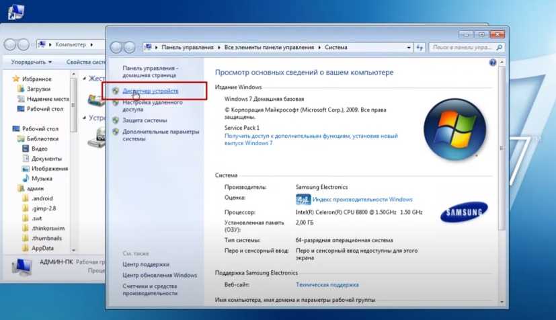Open Индекс производительности Windows link
This screenshot has height=320, width=556.
[x=362, y=200]
